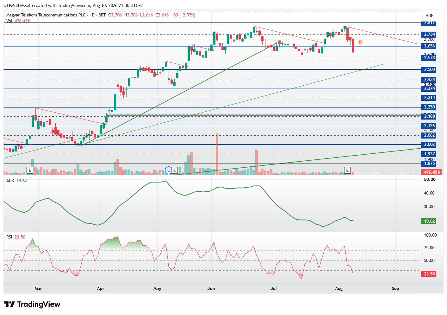The image size is (447, 315).
Task: Click the ADX indicator legend label
Action: click(10, 181)
